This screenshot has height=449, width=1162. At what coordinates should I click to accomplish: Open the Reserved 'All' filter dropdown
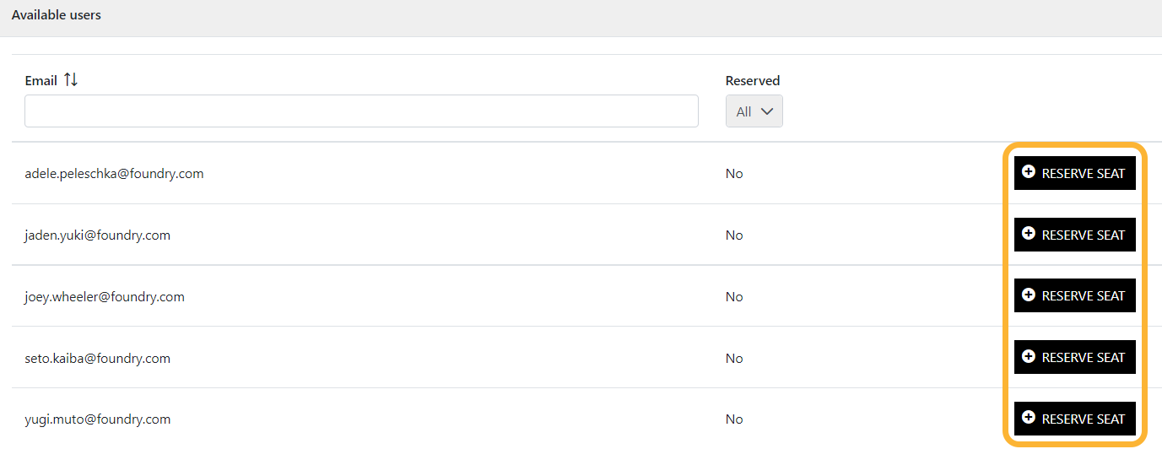pyautogui.click(x=754, y=111)
